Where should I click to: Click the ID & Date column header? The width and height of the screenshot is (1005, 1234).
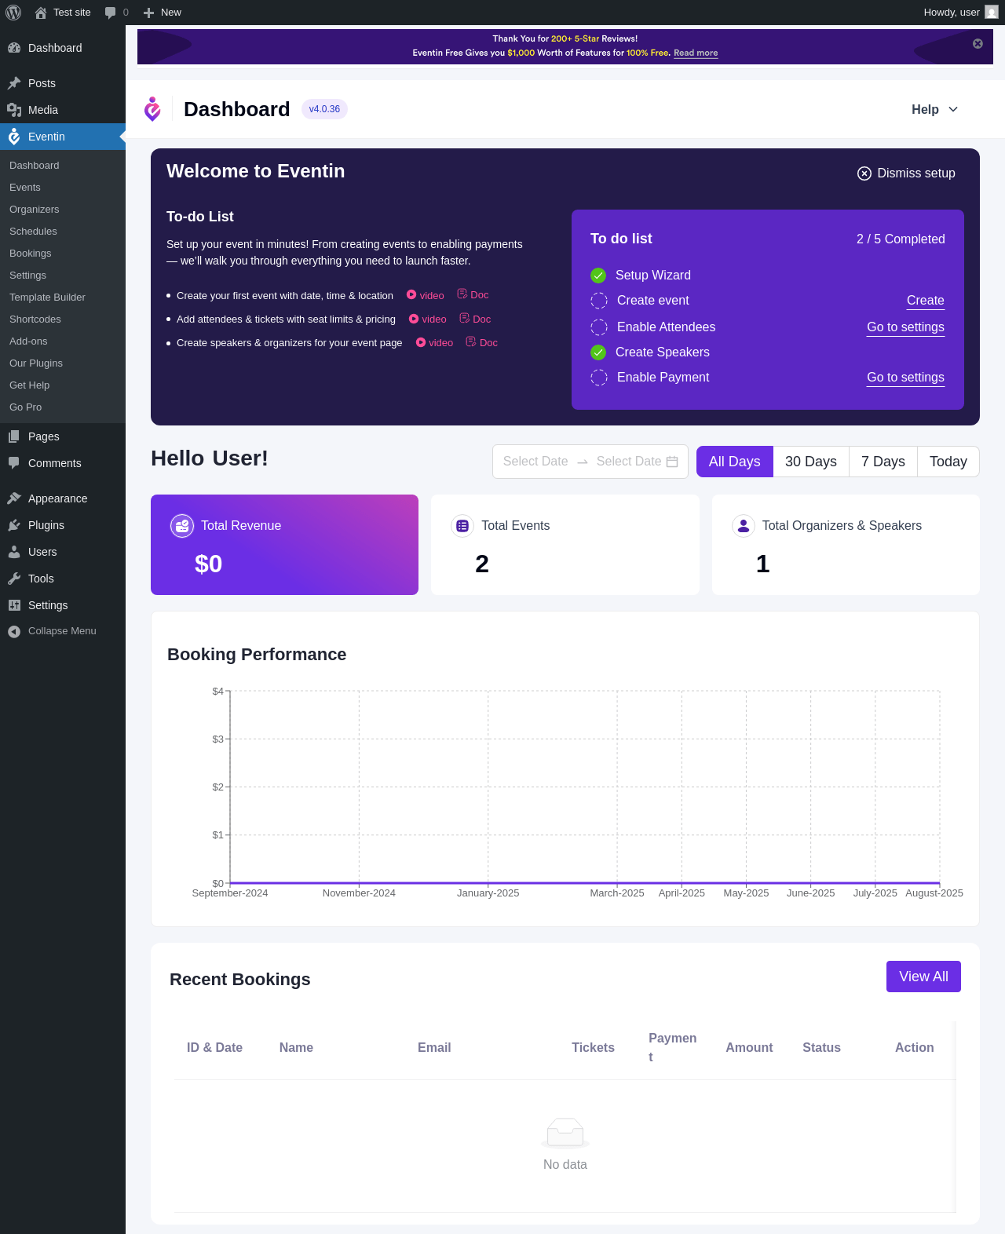click(214, 1048)
